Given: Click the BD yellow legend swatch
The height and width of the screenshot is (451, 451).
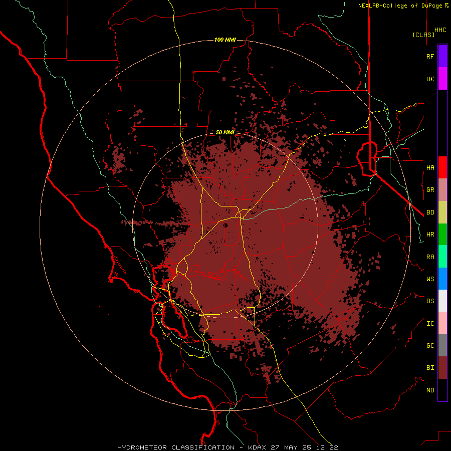Looking at the screenshot, I should [x=442, y=212].
